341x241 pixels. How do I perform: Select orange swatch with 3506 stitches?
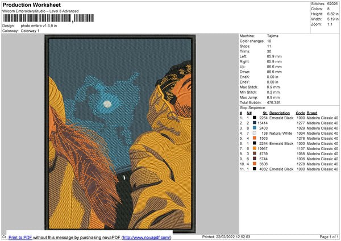(x=255, y=164)
